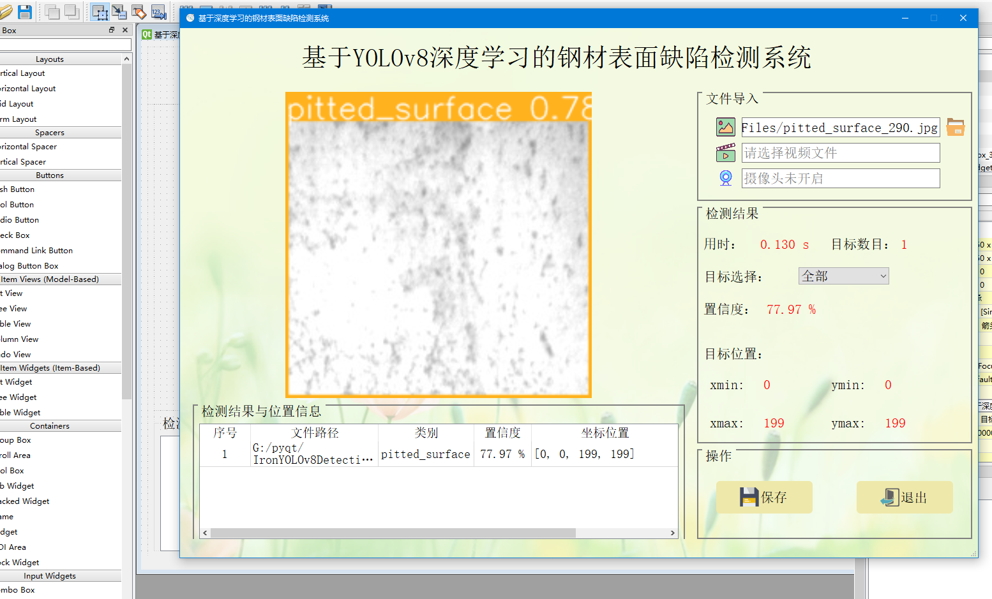Open the 目标选择 dropdown showing 全部
The width and height of the screenshot is (992, 599).
(843, 276)
